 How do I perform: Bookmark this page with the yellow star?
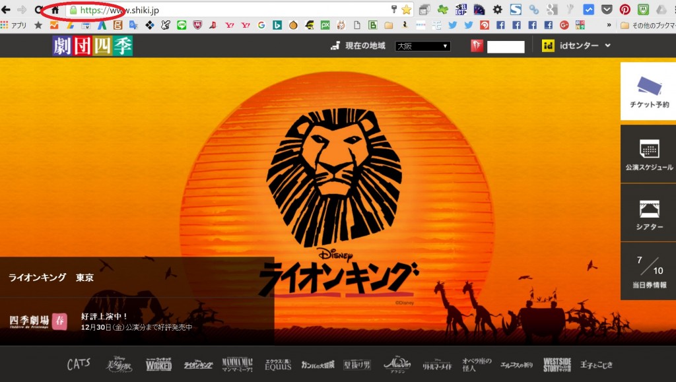[x=406, y=9]
